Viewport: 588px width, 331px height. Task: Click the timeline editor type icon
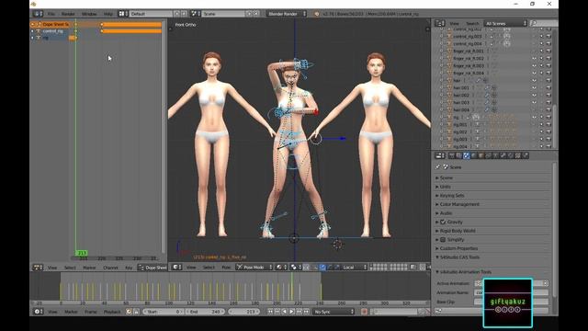[38, 312]
